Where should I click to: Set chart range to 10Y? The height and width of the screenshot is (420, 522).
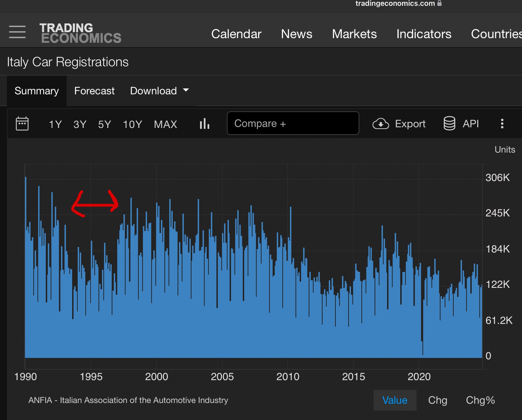[x=132, y=124]
